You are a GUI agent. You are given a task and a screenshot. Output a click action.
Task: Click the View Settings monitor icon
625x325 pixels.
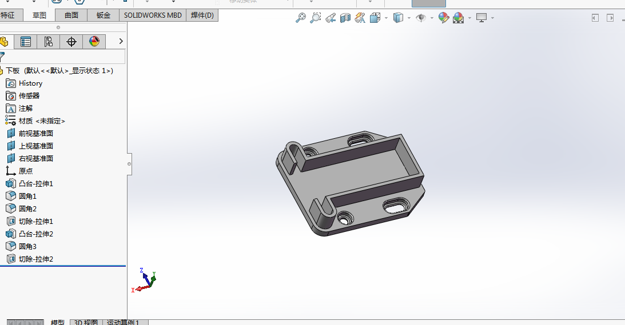click(x=481, y=18)
